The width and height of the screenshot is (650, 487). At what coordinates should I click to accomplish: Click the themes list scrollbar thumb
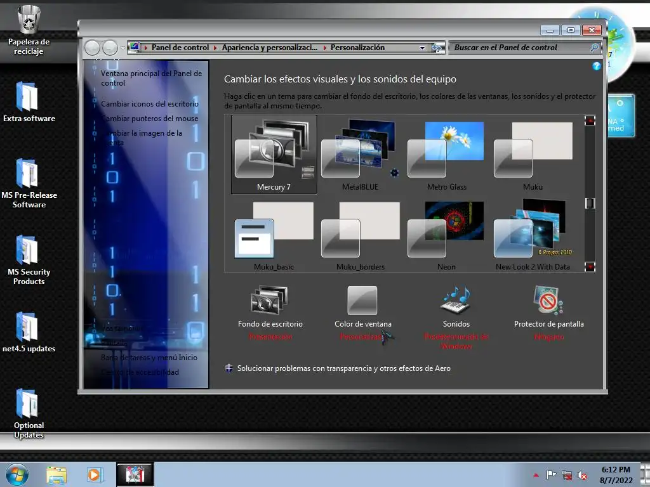point(590,203)
